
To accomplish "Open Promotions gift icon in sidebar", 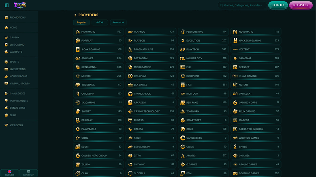I will pos(6,18).
